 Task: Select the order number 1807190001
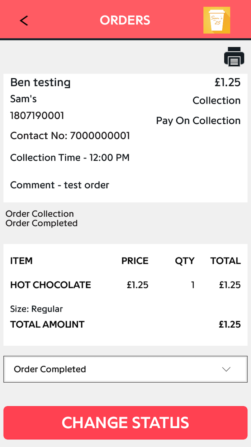coord(37,115)
